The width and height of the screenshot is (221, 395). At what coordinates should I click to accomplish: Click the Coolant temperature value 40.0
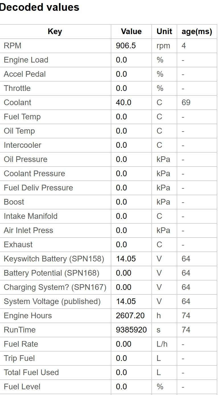click(123, 103)
